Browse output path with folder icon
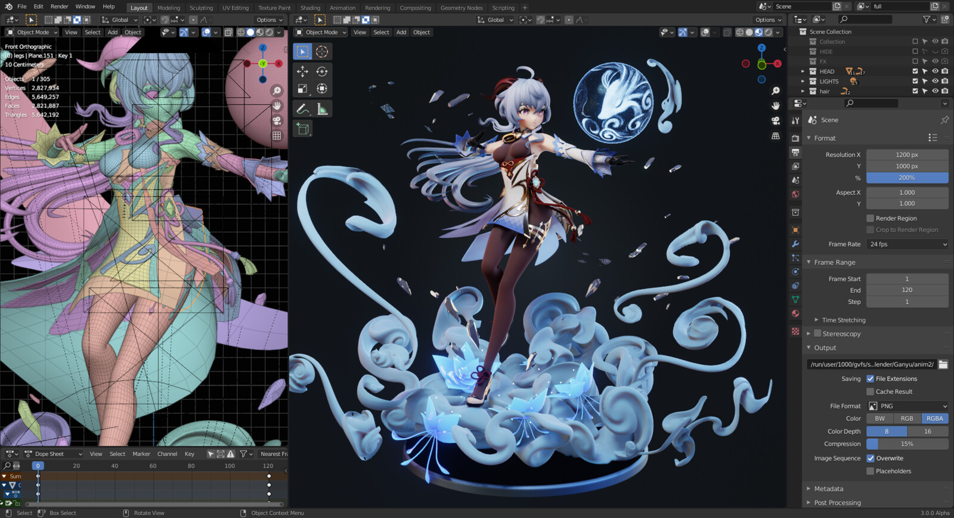 [943, 364]
